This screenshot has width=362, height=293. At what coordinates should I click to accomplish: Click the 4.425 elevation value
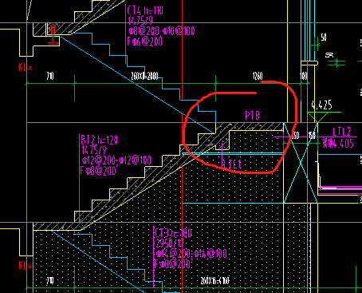click(x=321, y=105)
